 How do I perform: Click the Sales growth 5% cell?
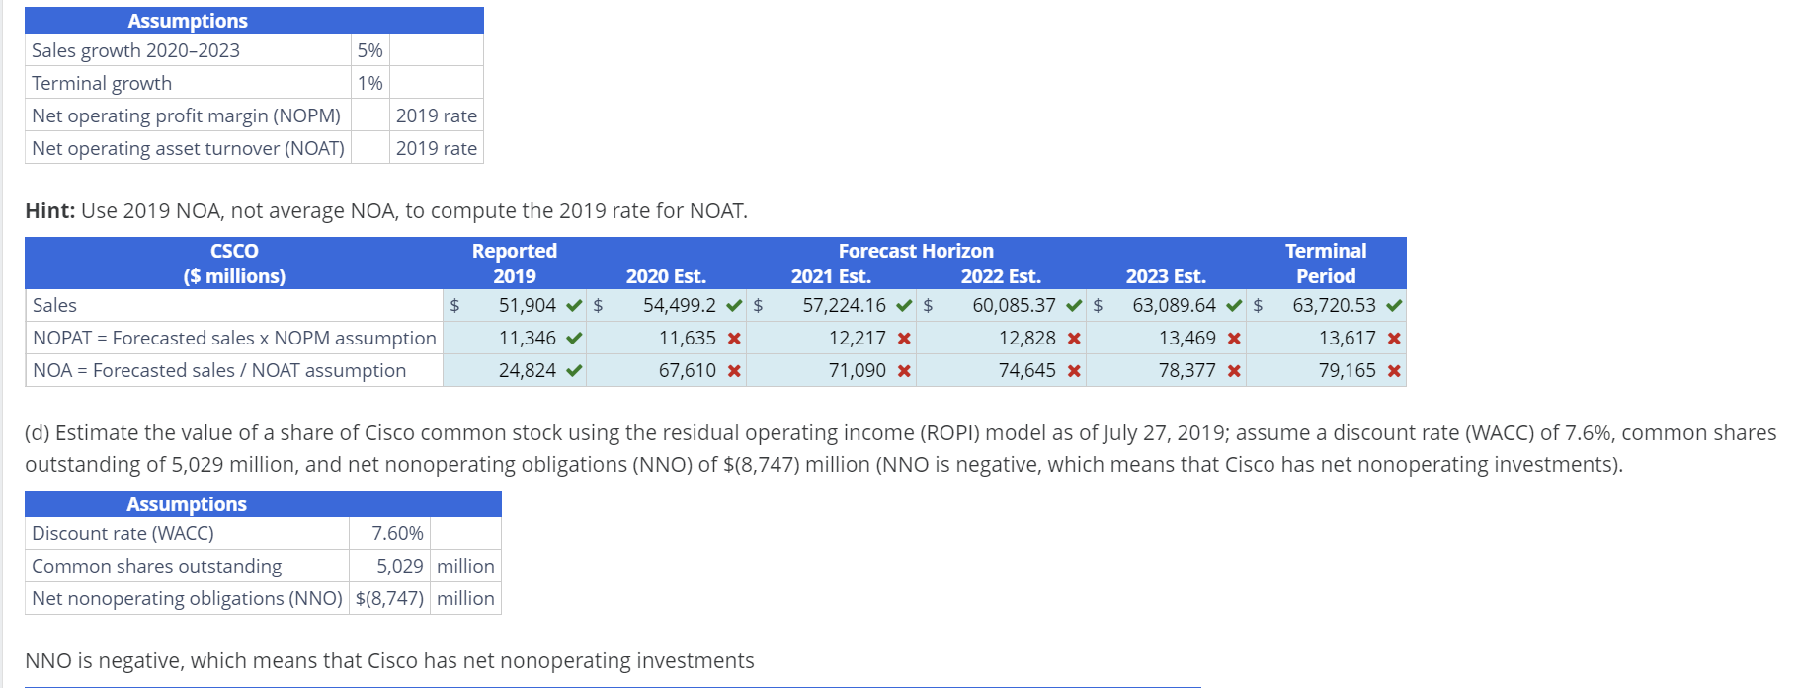pos(369,51)
